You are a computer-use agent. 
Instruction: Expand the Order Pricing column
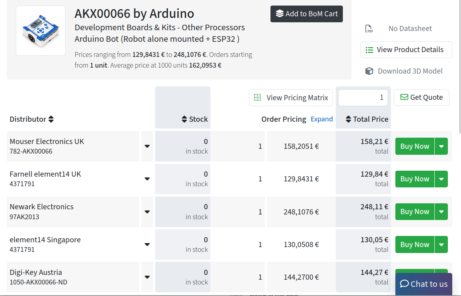[x=322, y=119]
